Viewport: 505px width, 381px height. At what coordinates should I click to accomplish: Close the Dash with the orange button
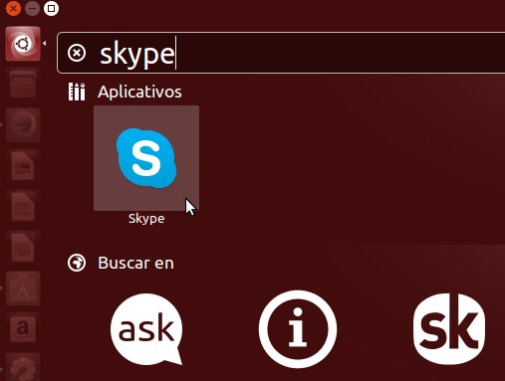point(13,8)
